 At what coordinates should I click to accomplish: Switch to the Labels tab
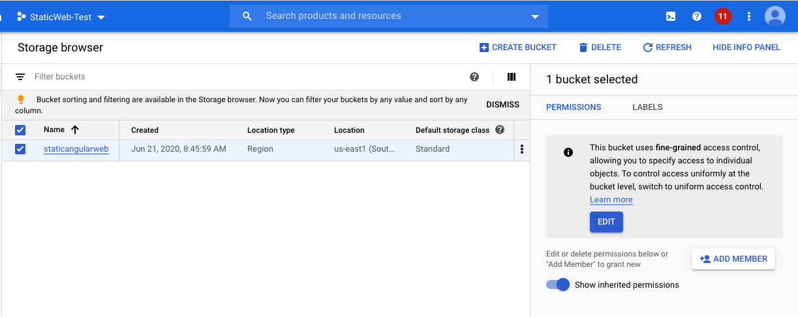tap(647, 107)
